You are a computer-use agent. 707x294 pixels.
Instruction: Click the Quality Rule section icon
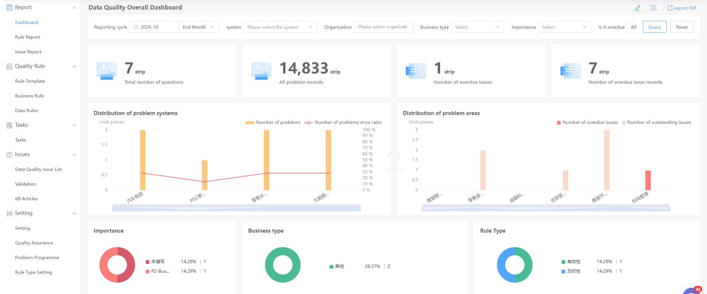9,66
